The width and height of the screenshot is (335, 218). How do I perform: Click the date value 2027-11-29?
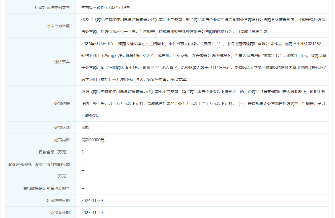coord(92,213)
